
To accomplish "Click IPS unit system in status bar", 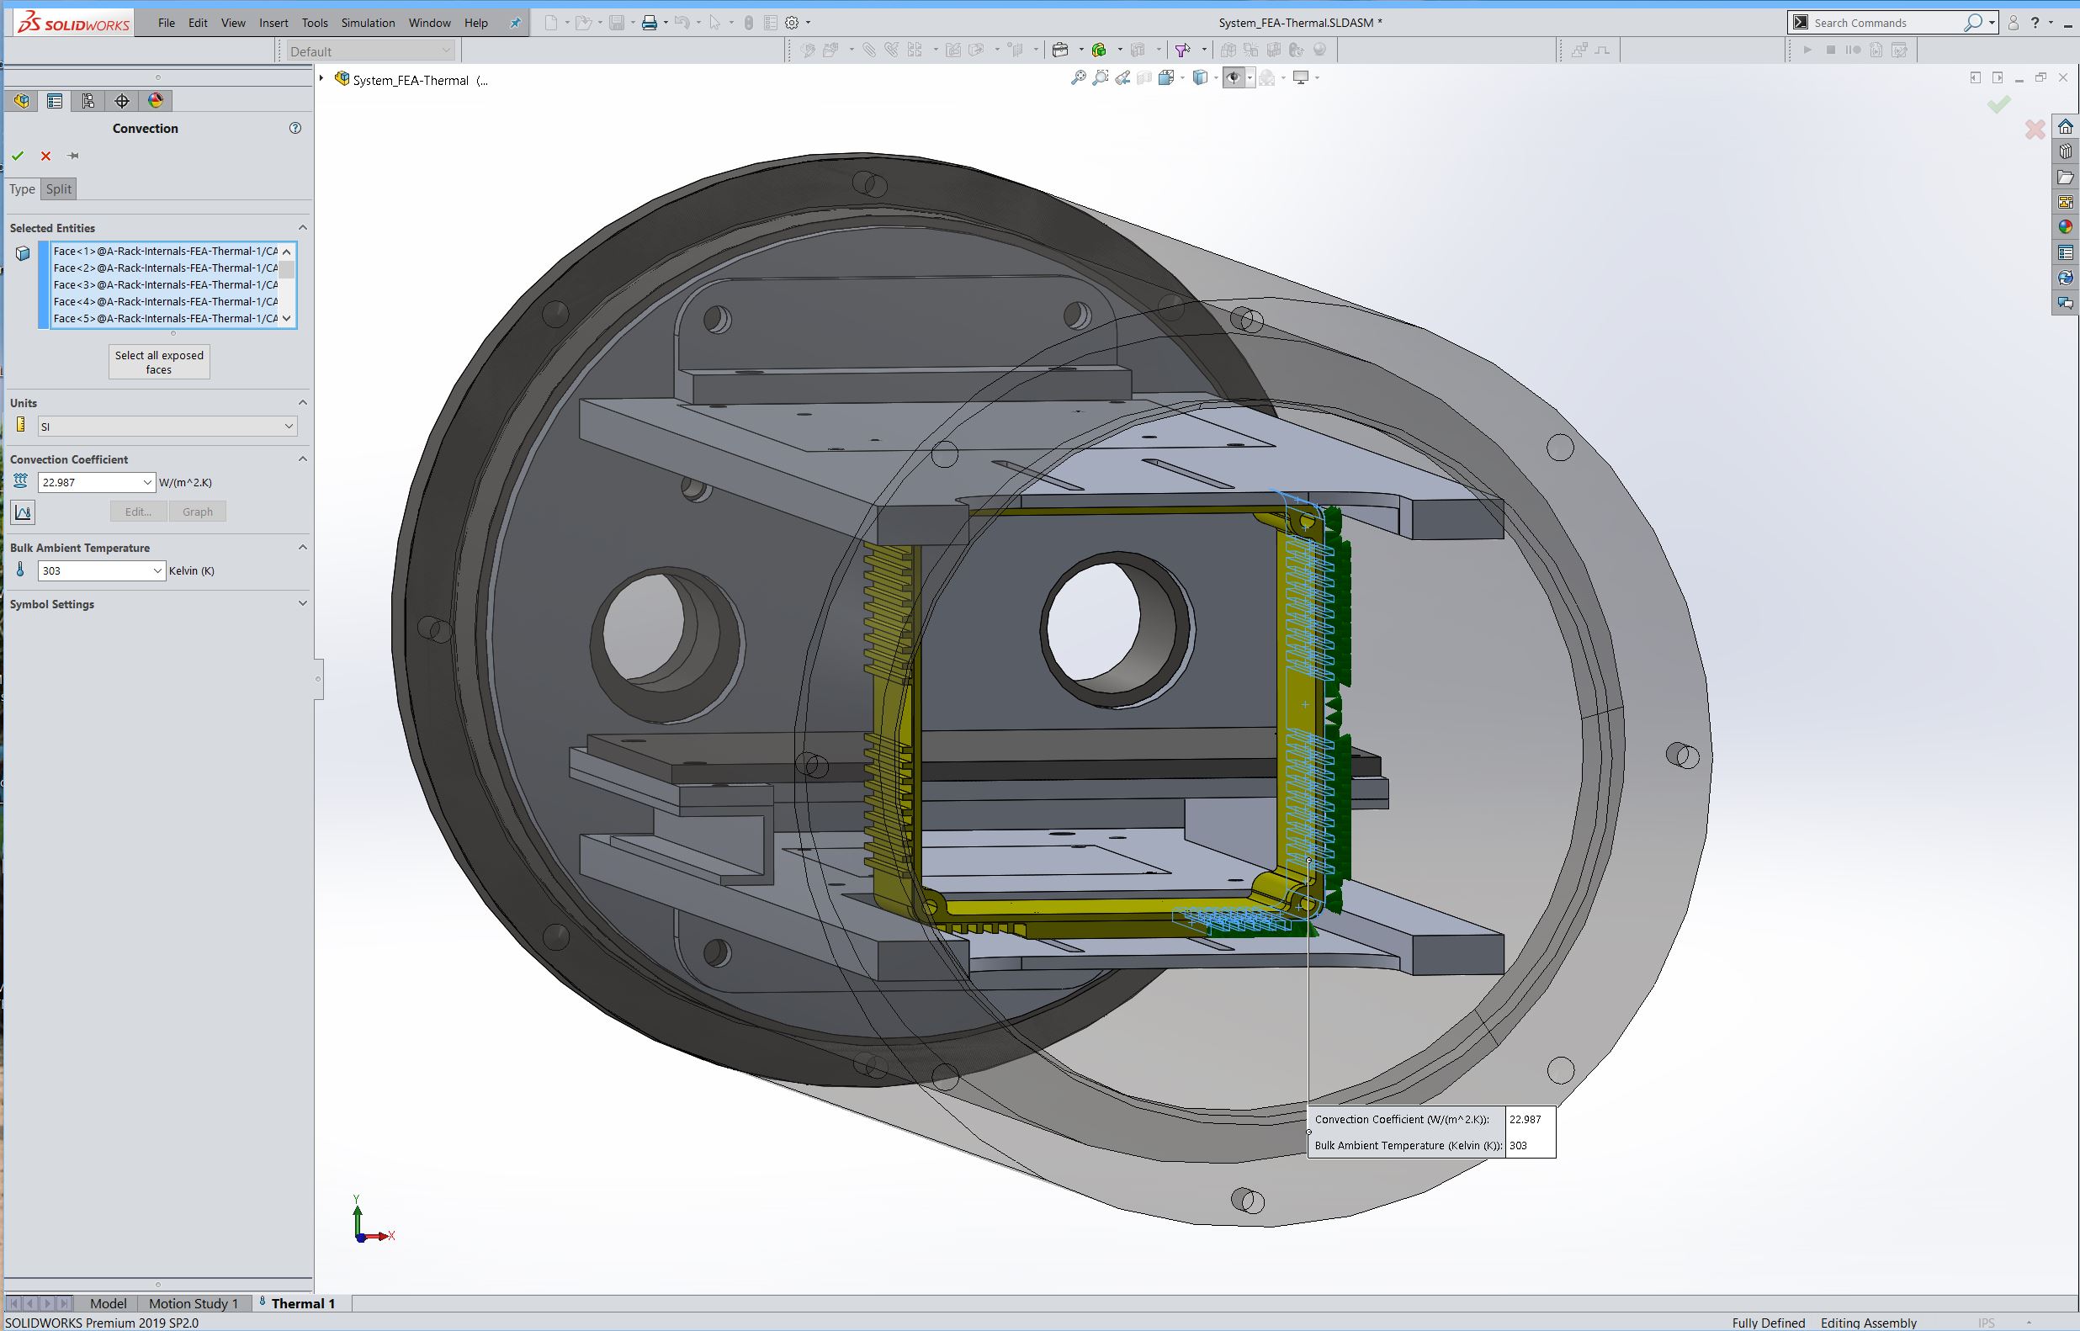I will tap(1987, 1323).
